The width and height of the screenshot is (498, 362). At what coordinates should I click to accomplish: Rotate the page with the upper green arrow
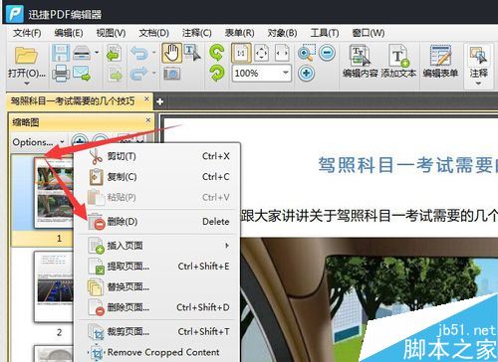(x=217, y=53)
